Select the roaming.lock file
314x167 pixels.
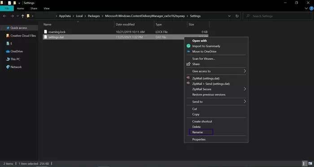(x=57, y=32)
